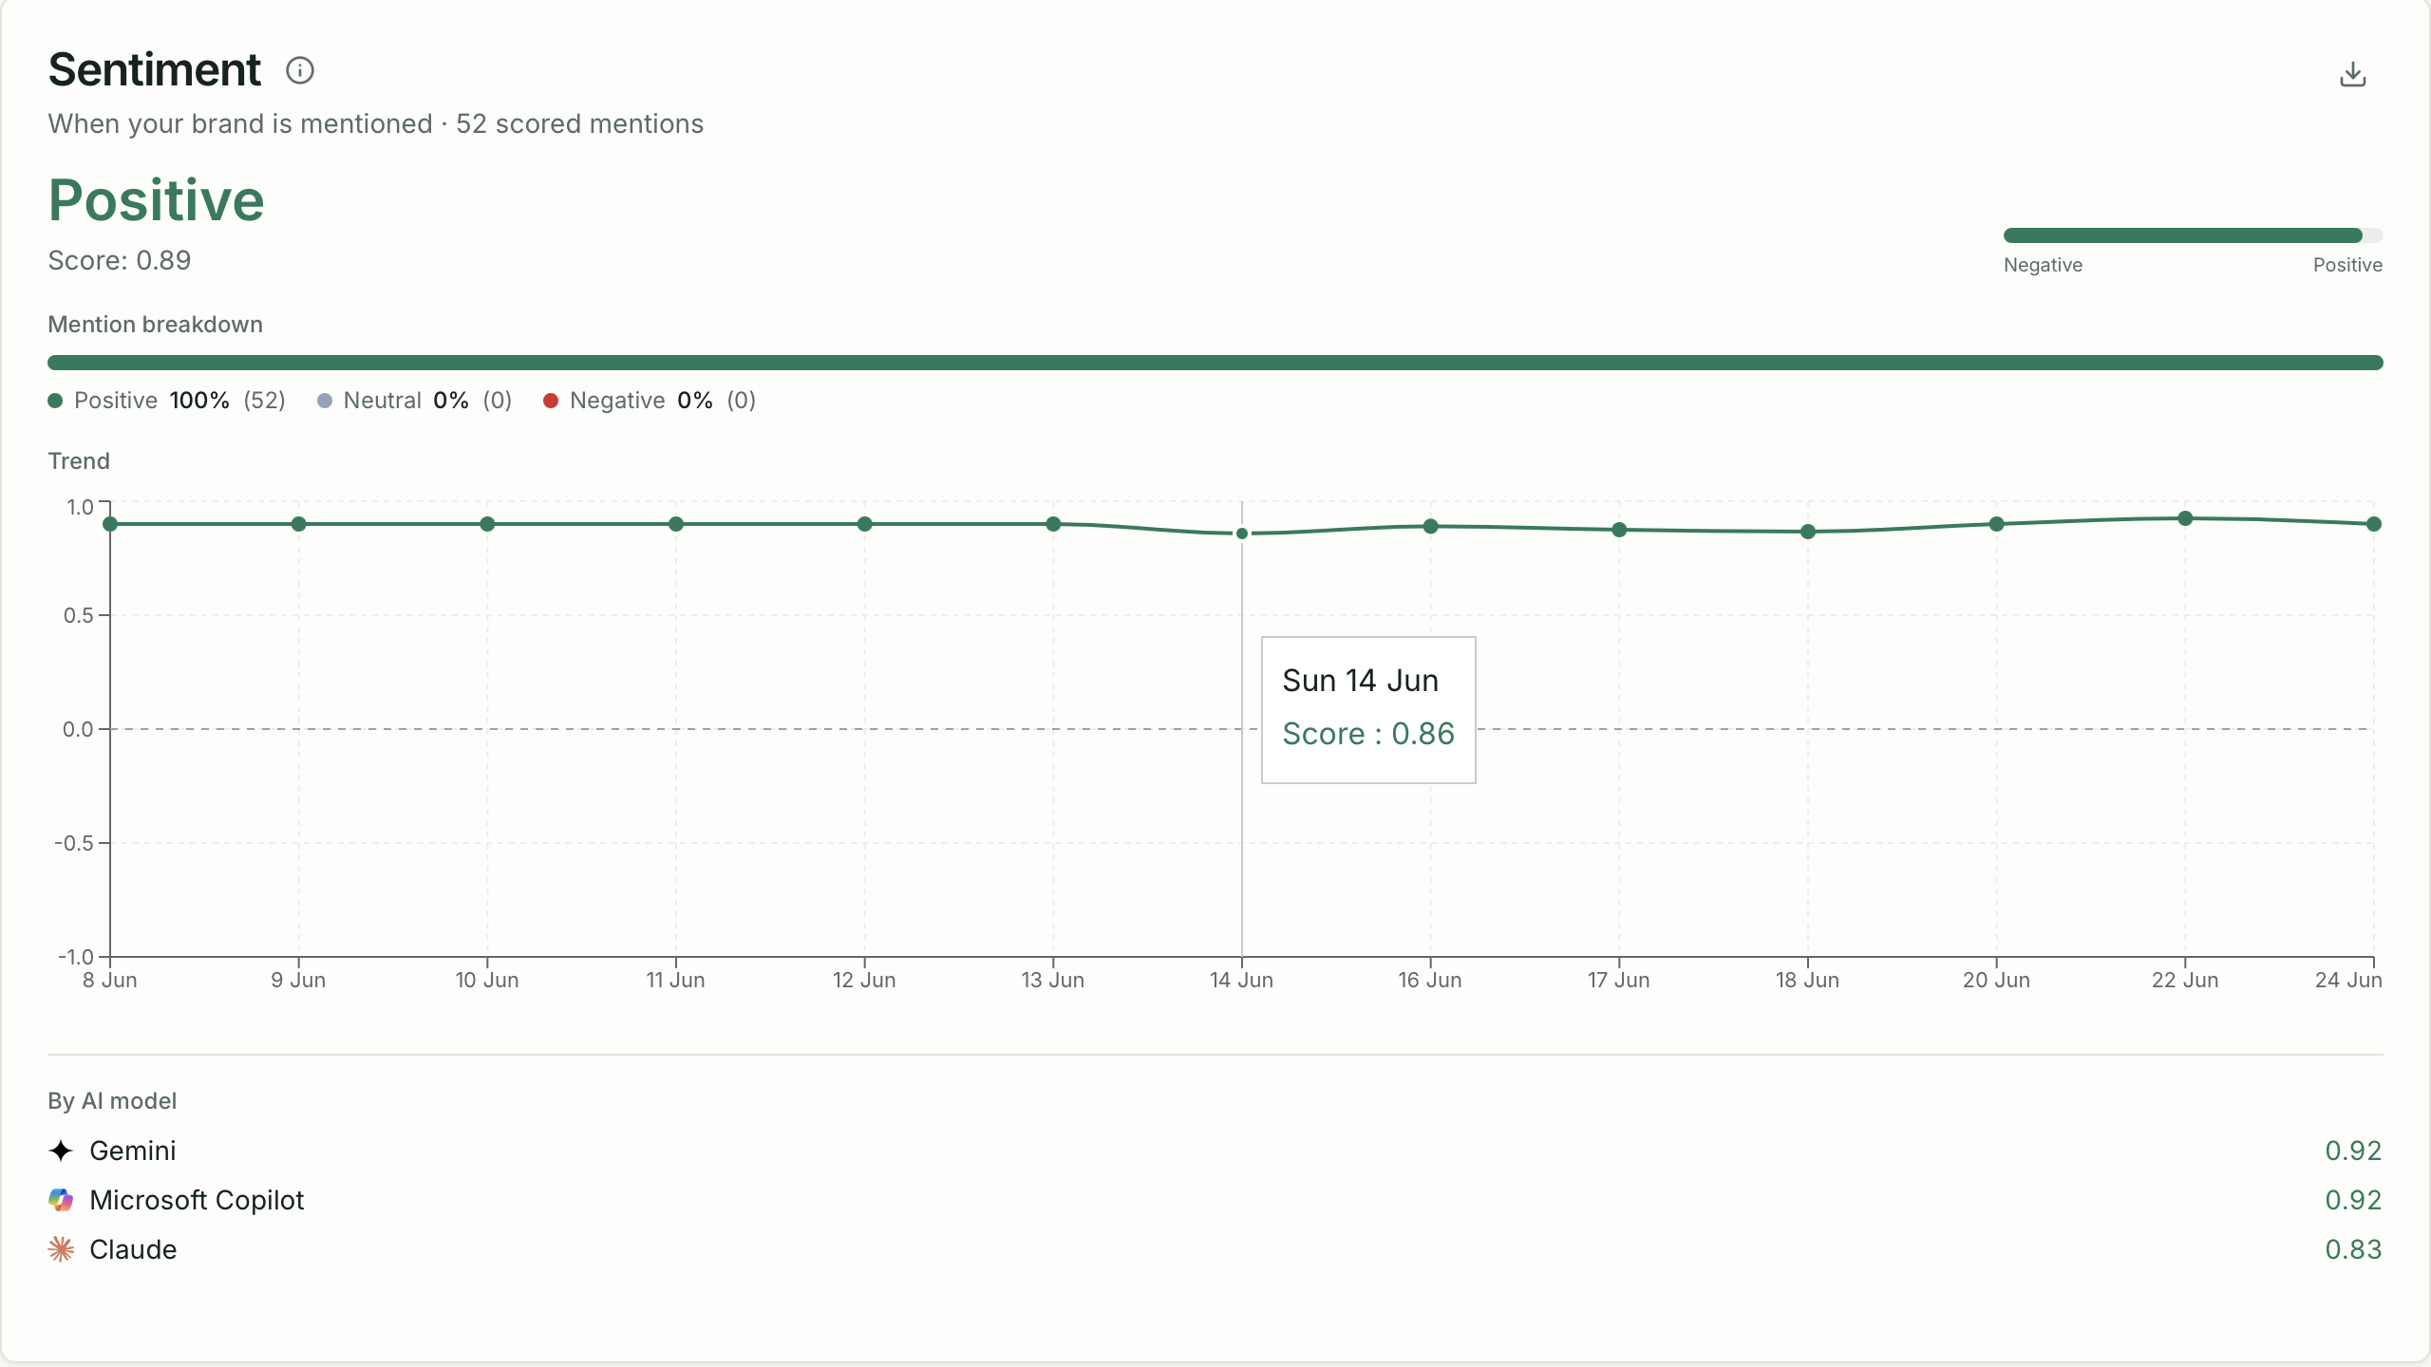Select the 18 Jun trend data point
Screen dimensions: 2431x1367
click(1807, 532)
